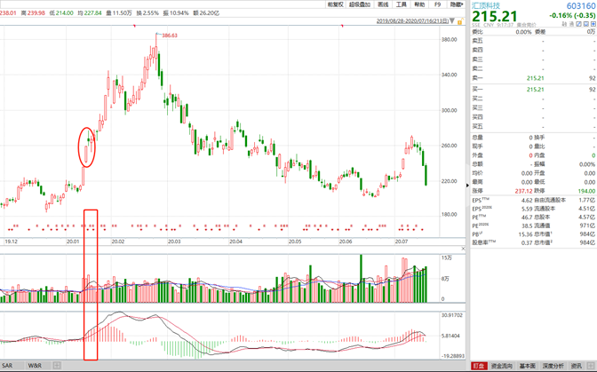Viewport: 597px width, 372px height.
Task: Click the plus icon after the 资讯 tab
Action: [x=591, y=366]
